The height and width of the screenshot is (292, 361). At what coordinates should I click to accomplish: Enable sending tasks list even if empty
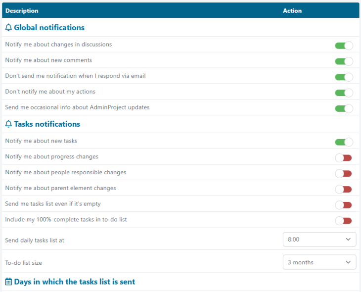pos(344,205)
